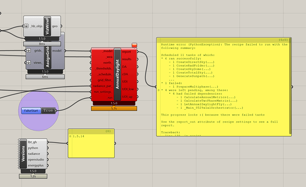Select the Versions component name bar

(x=23, y=154)
